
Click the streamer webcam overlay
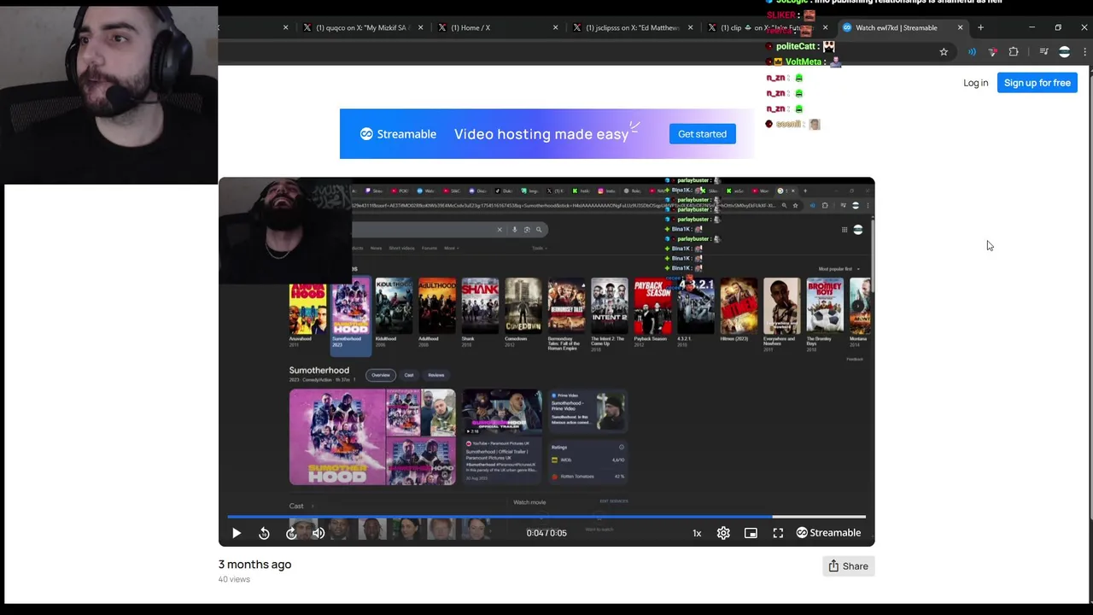tap(109, 94)
